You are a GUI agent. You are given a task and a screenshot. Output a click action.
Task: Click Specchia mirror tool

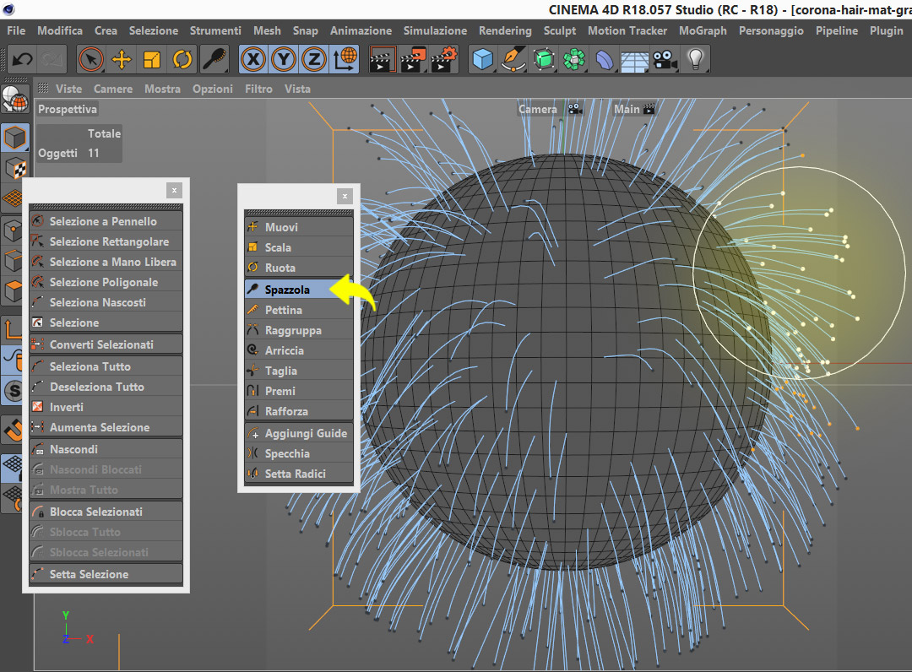point(299,453)
